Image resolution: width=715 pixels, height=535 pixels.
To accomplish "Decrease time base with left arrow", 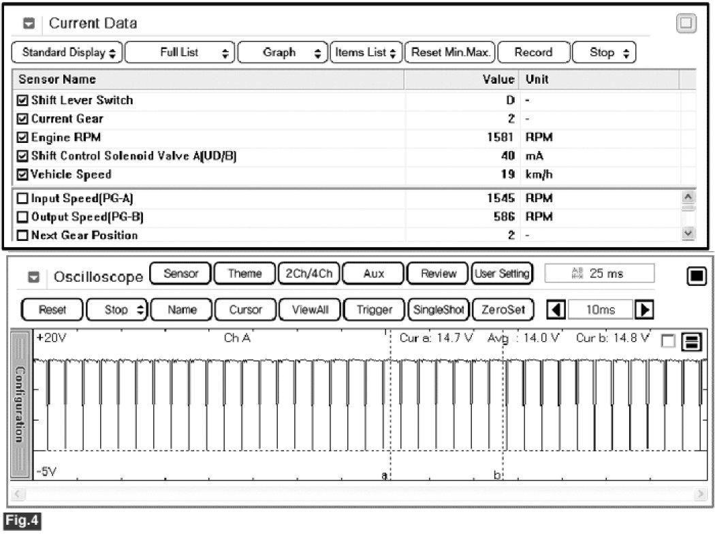I will (556, 310).
